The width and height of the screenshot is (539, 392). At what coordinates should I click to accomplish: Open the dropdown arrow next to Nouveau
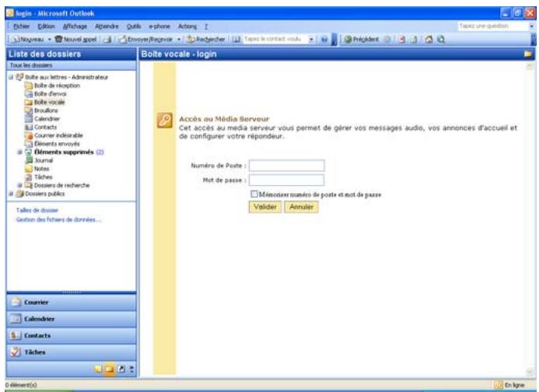pos(50,40)
